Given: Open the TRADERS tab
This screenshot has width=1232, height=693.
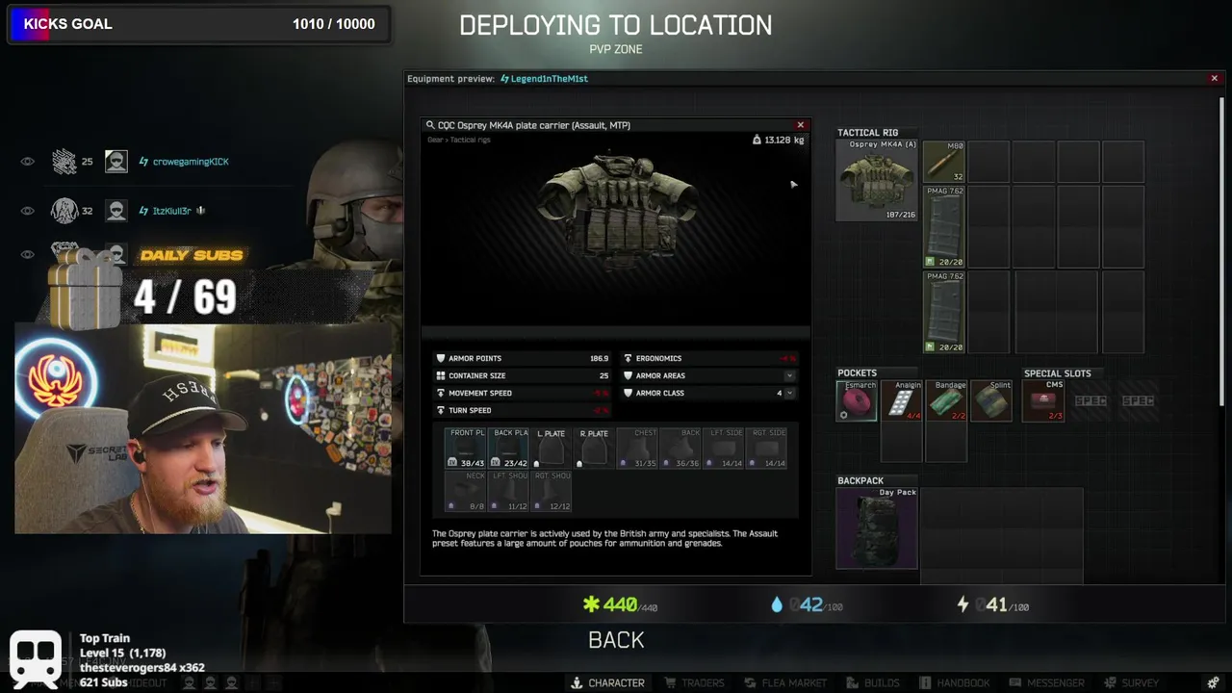Looking at the screenshot, I should tap(694, 682).
